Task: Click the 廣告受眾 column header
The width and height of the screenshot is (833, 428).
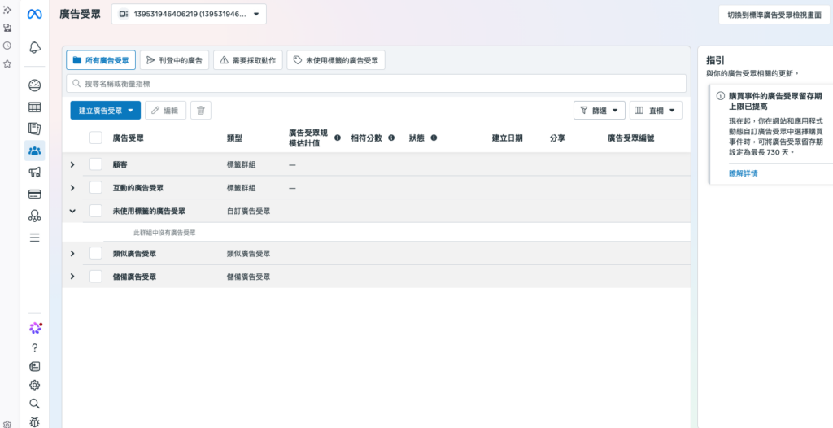Action: click(128, 138)
